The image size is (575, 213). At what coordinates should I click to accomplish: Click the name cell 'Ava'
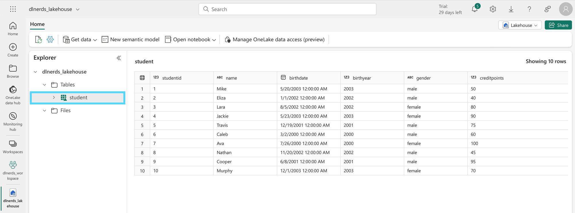245,143
